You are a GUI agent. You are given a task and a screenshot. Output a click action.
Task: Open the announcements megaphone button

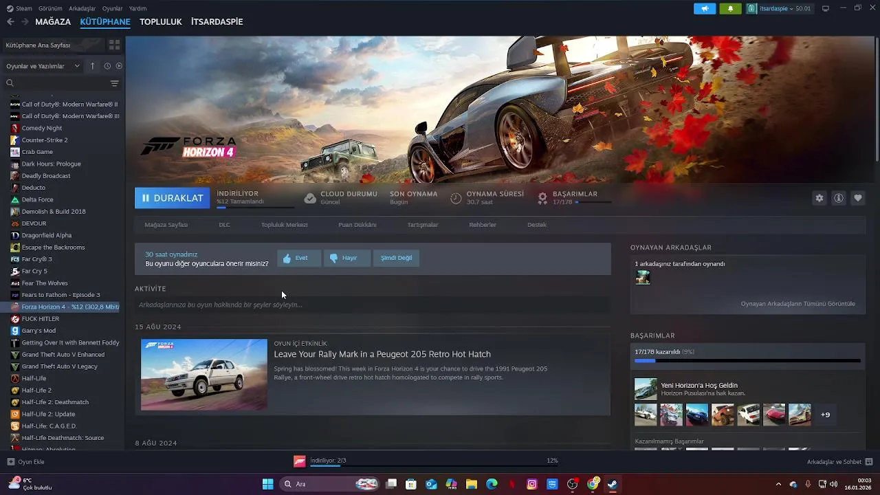tap(704, 8)
